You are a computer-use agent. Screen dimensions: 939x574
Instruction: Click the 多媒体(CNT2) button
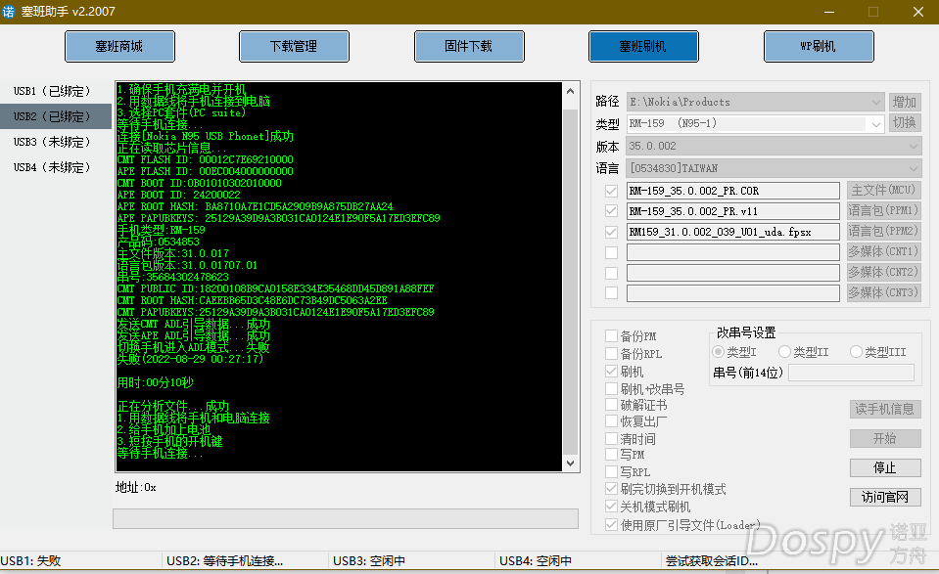884,273
